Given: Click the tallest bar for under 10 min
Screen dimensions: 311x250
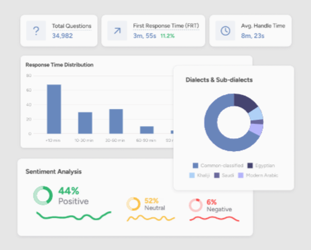Looking at the screenshot, I should pyautogui.click(x=54, y=109).
